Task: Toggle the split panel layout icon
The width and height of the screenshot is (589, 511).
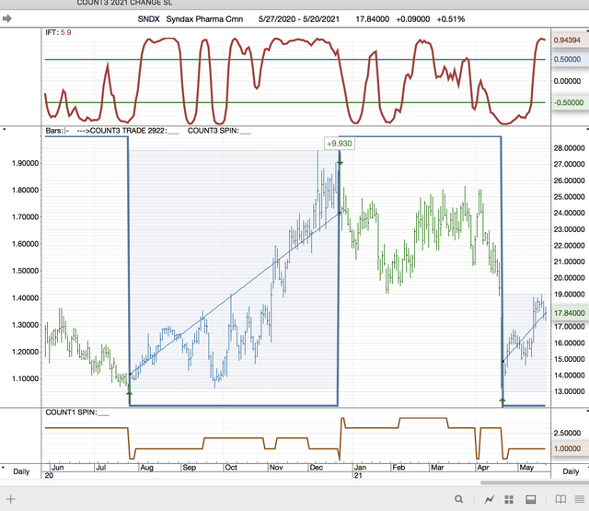Action: (x=531, y=499)
